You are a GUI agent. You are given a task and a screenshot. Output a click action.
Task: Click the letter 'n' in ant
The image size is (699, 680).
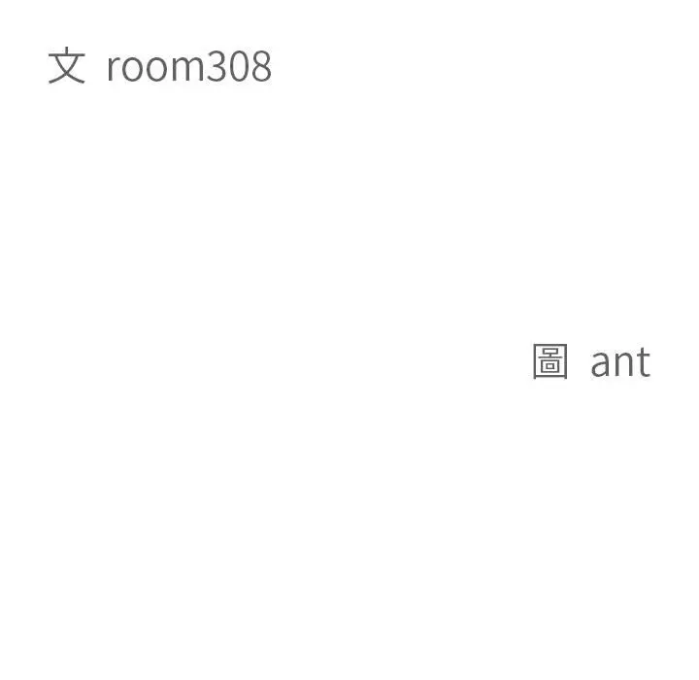tap(623, 365)
